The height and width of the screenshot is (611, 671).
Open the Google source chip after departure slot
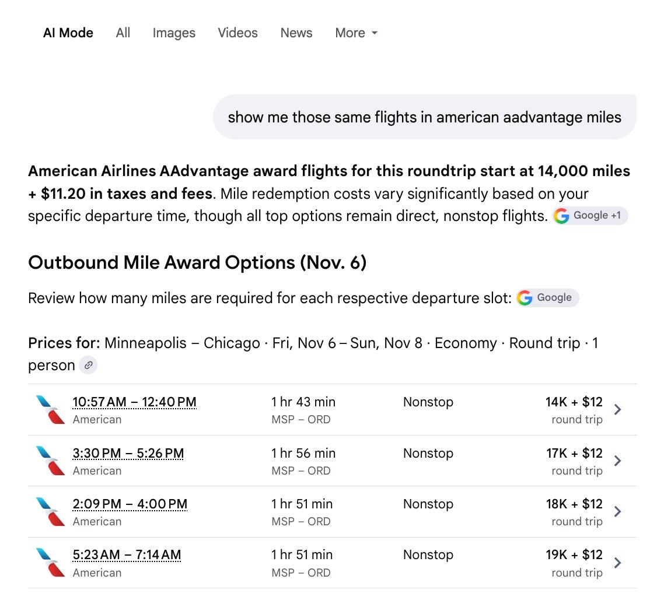547,297
